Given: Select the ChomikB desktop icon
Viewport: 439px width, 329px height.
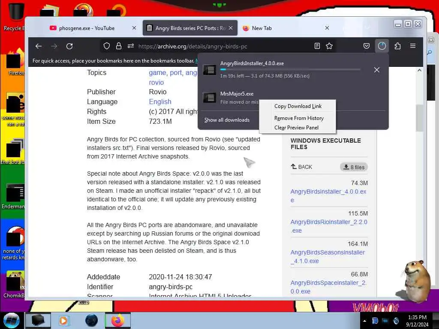Looking at the screenshot, I should [x=14, y=284].
